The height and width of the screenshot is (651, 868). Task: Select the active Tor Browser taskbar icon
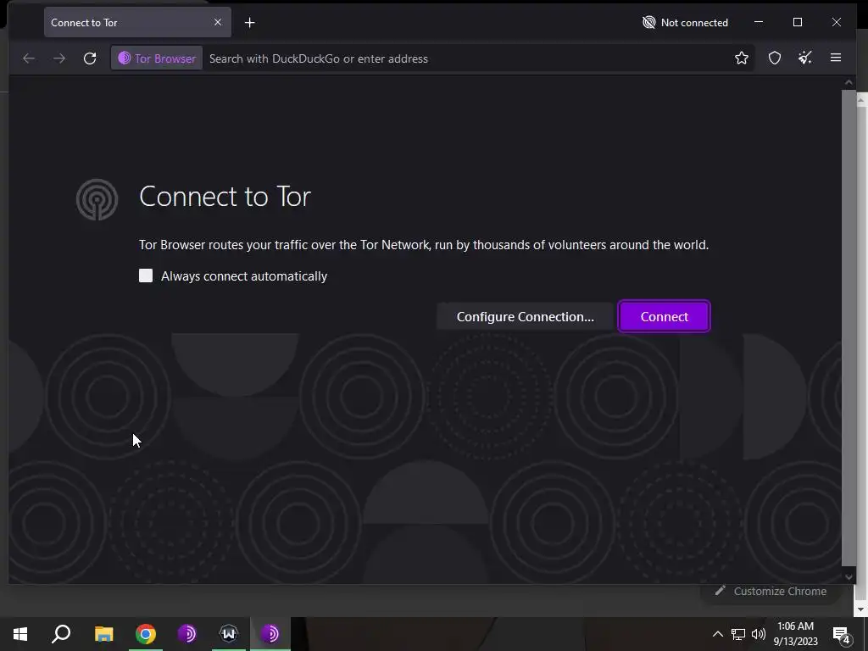270,634
